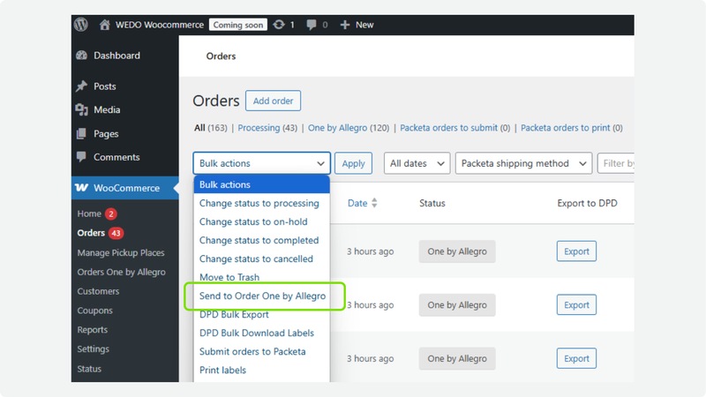Open the Bulk actions dropdown
Screen dimensions: 706x397
pyautogui.click(x=261, y=163)
